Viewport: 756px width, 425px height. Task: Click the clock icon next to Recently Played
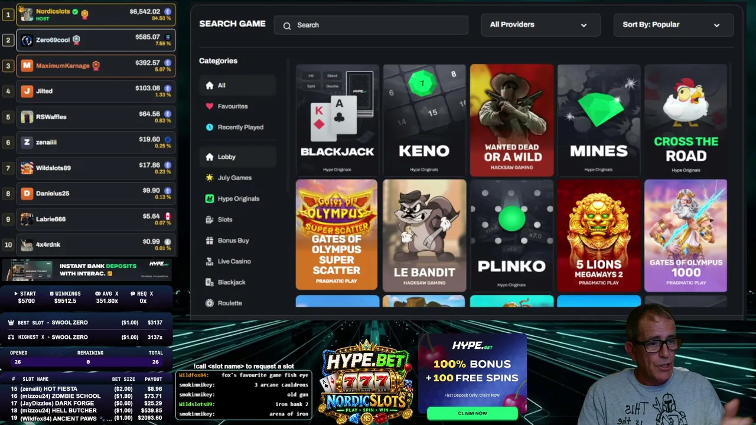pos(210,127)
